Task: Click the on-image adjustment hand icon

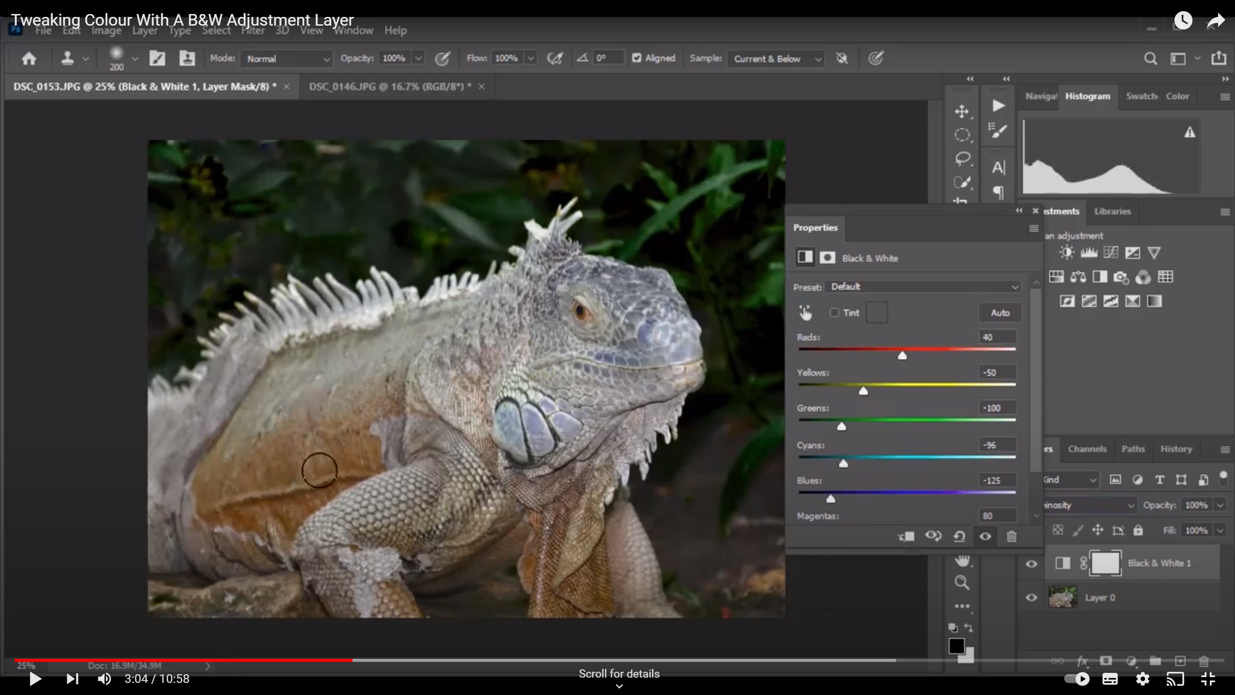Action: click(805, 312)
